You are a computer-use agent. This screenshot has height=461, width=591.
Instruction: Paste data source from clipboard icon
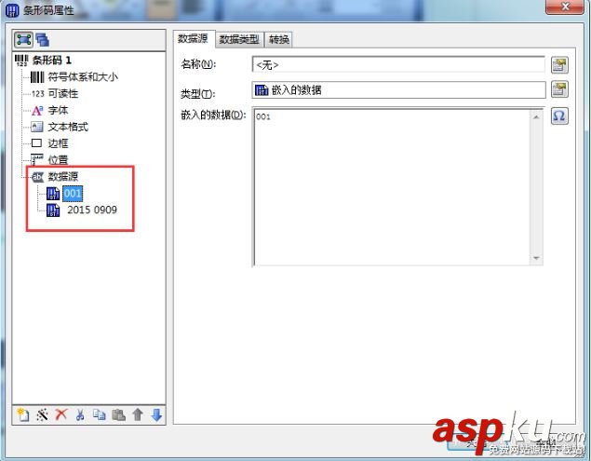[118, 414]
